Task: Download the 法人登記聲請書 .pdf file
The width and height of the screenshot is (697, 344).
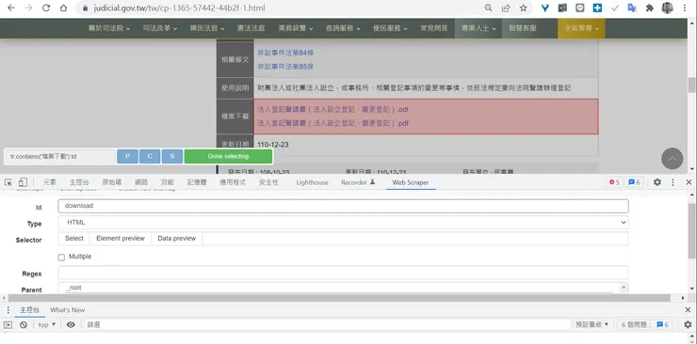Action: click(x=332, y=123)
